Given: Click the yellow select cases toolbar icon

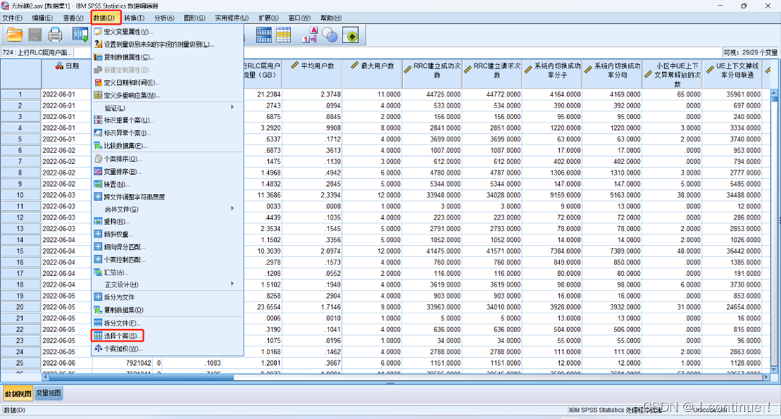Looking at the screenshot, I should (x=283, y=35).
